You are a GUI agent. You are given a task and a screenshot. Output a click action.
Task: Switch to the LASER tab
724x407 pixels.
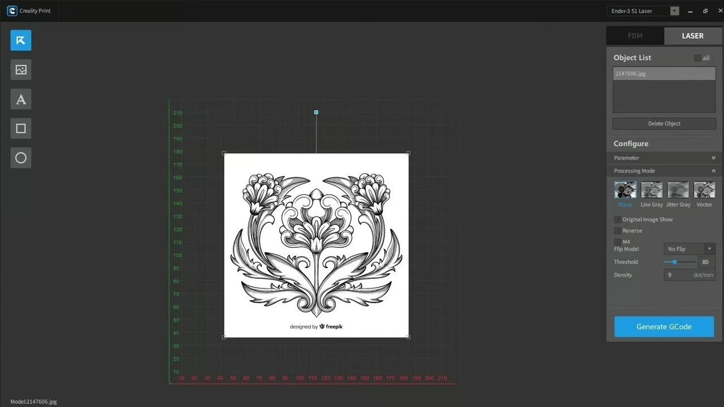pos(692,36)
